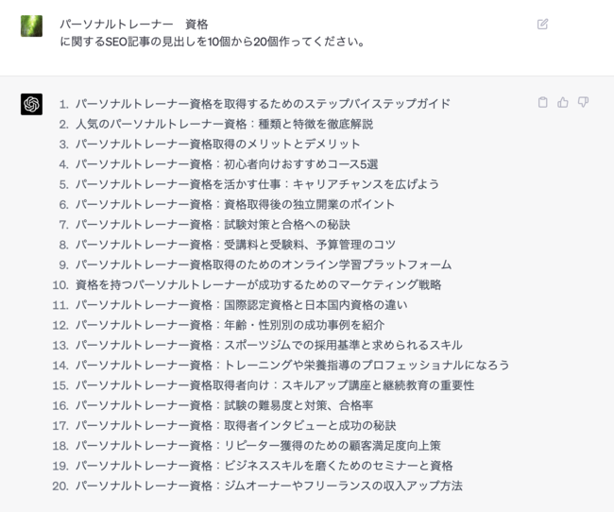Click list item 18 about リピーター獲得
The width and height of the screenshot is (614, 512).
258,445
